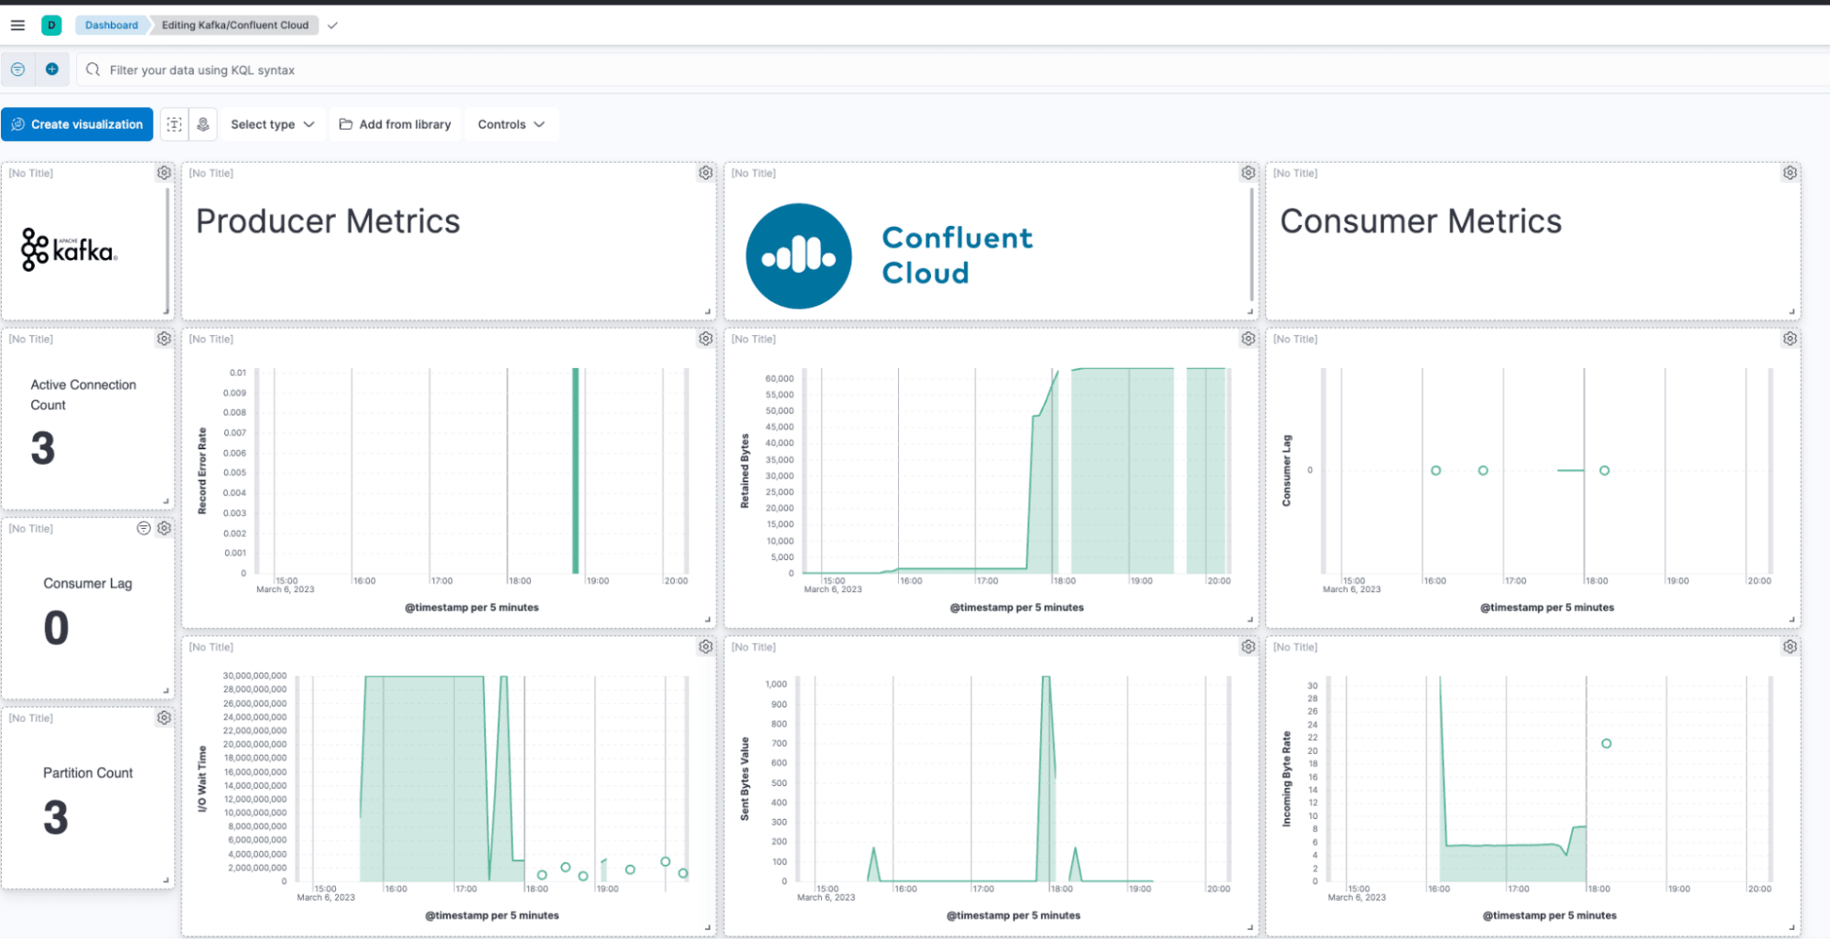Click the plus add filter icon
The image size is (1830, 939).
pyautogui.click(x=52, y=70)
